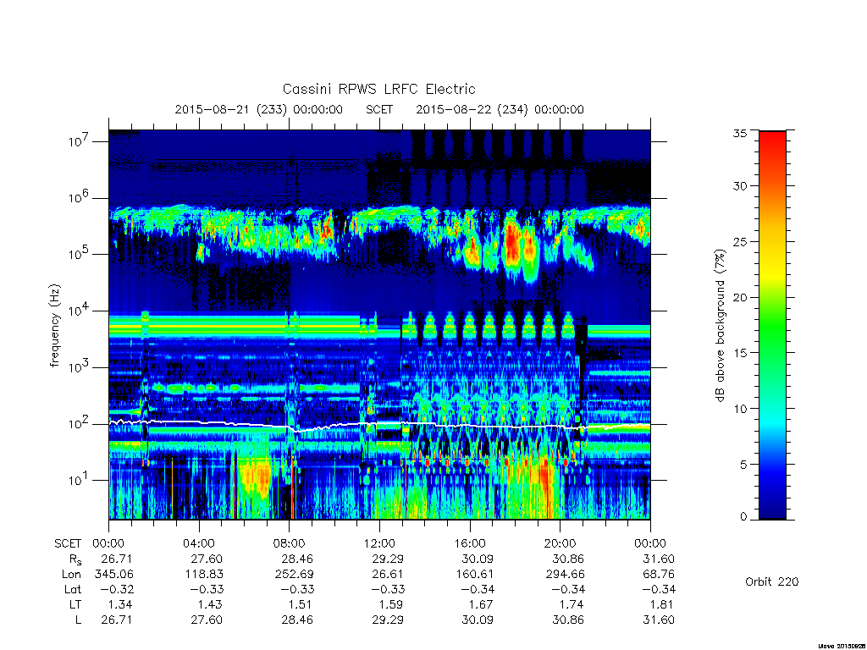Click the longitude value 345.06

pos(114,575)
